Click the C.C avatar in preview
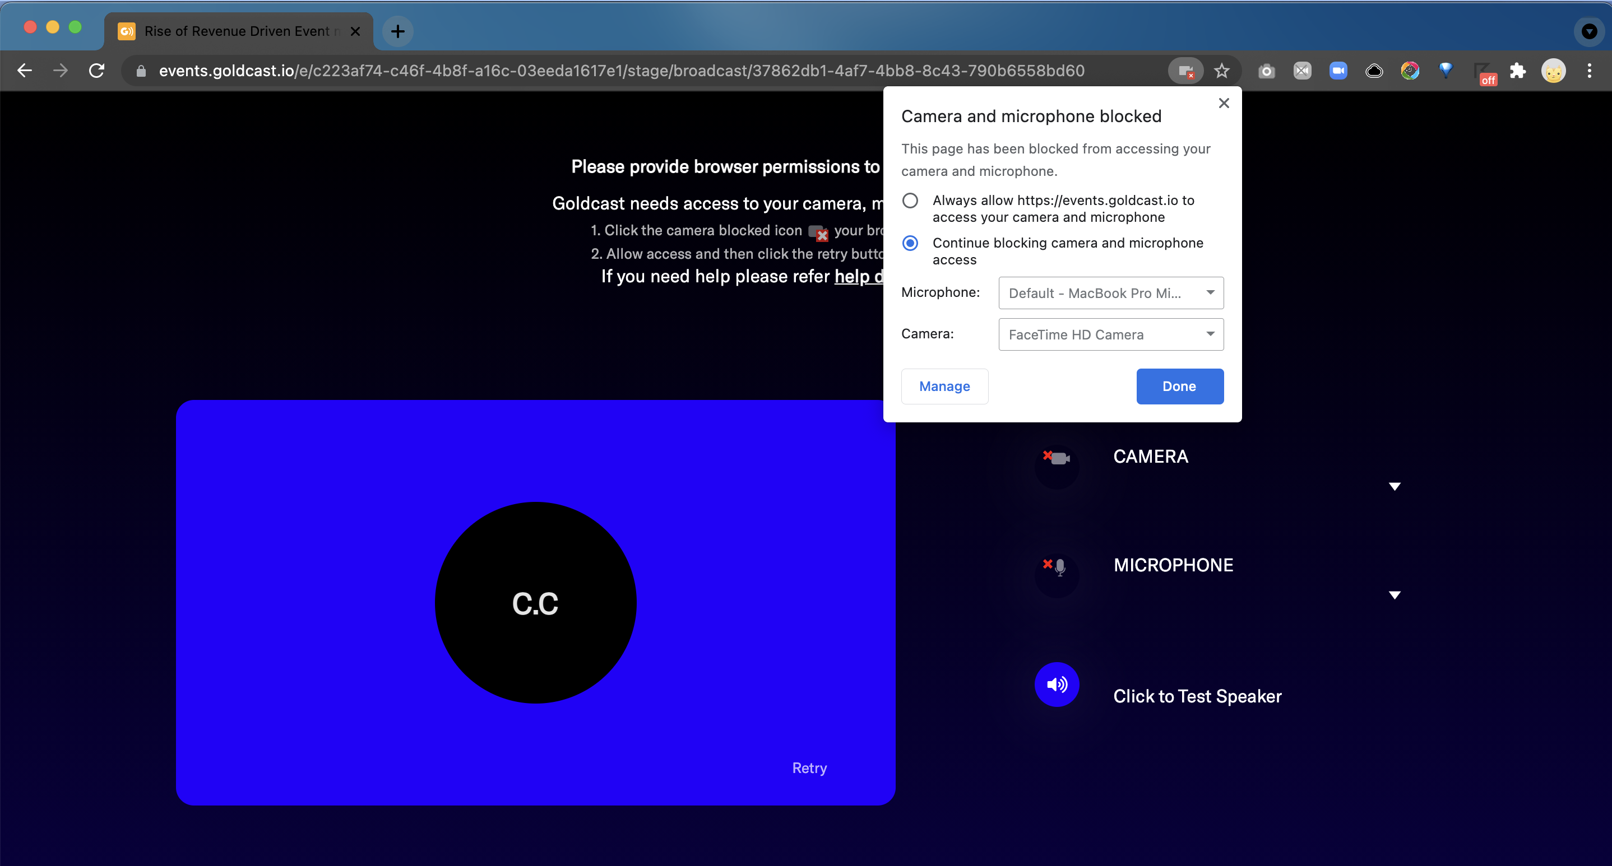The width and height of the screenshot is (1612, 866). [x=535, y=603]
